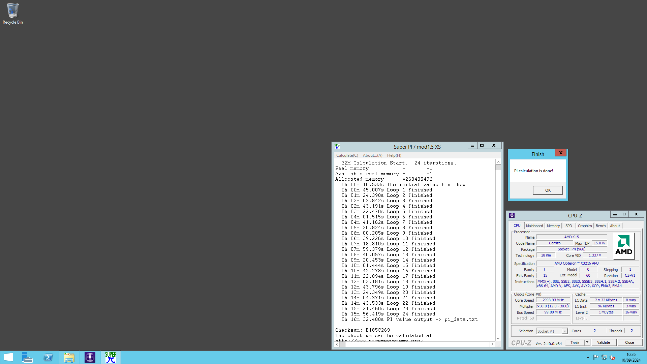This screenshot has height=364, width=647.
Task: Click the Windows Start button
Action: pyautogui.click(x=8, y=357)
